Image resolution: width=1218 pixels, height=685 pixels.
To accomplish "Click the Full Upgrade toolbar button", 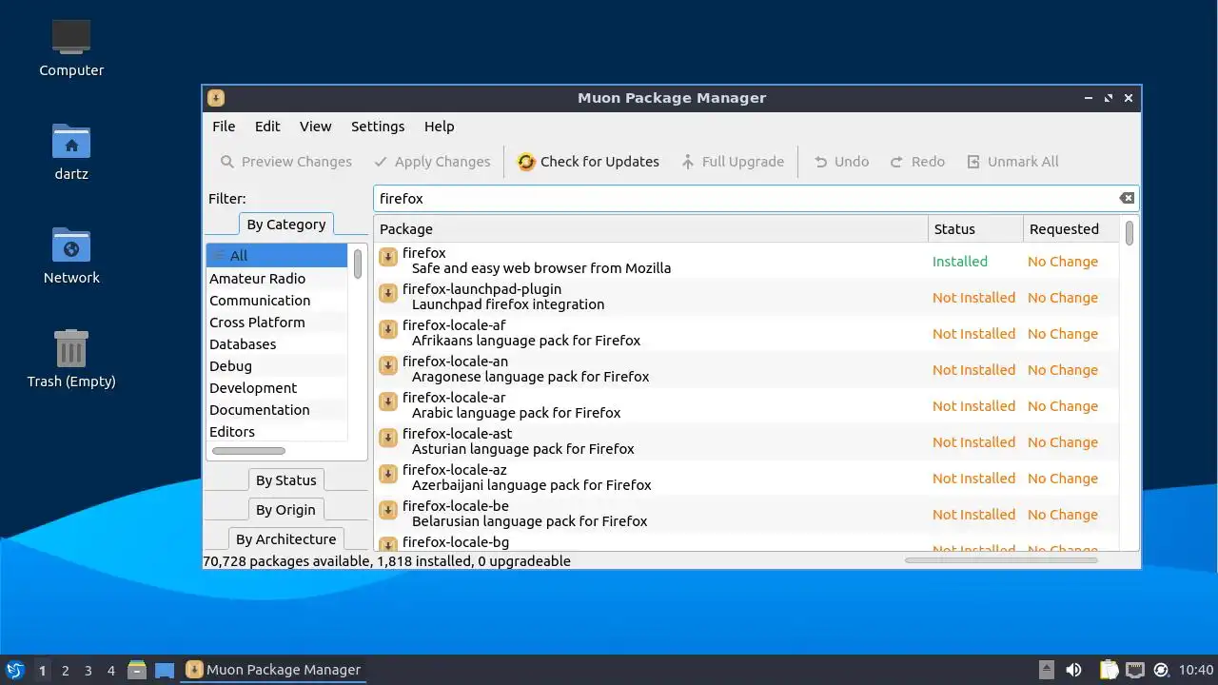I will pos(733,162).
